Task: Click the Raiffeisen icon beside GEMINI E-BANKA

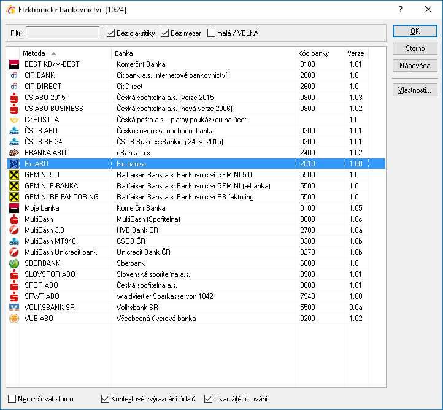Action: (14, 186)
